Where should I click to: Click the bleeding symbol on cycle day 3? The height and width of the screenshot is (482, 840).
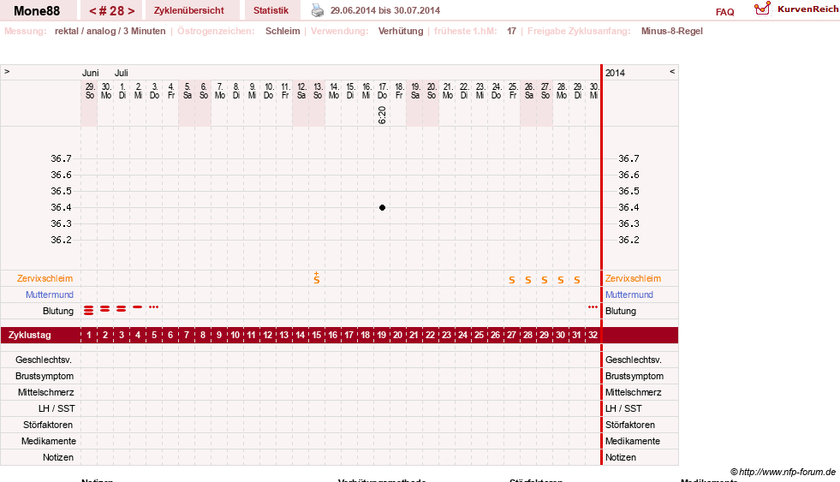(121, 309)
